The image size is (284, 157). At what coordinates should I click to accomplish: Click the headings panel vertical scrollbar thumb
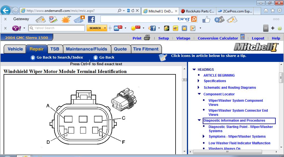point(281,78)
